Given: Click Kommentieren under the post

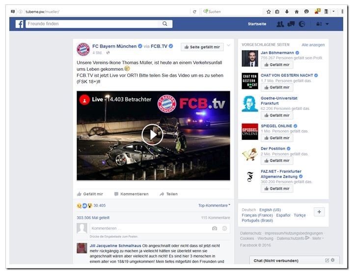Looking at the screenshot, I should click(x=132, y=194).
